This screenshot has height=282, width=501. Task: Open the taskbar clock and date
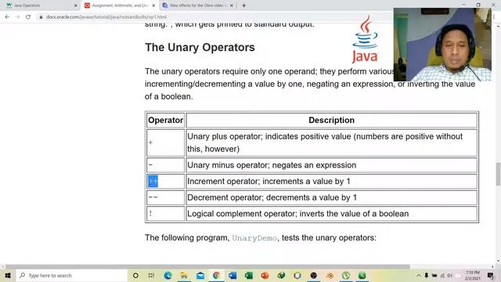click(x=473, y=275)
